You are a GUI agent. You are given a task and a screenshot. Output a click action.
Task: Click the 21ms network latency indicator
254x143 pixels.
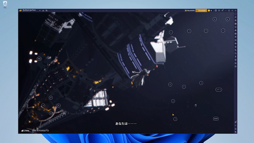(26, 131)
